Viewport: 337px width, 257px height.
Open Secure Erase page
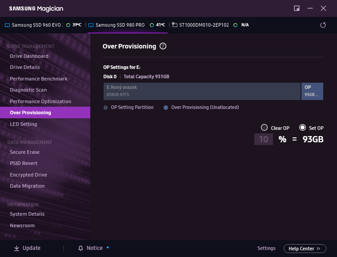(25, 152)
